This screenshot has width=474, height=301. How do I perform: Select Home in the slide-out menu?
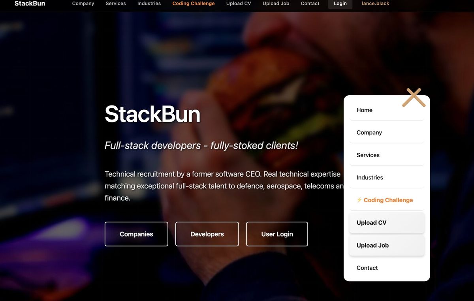[x=364, y=110]
